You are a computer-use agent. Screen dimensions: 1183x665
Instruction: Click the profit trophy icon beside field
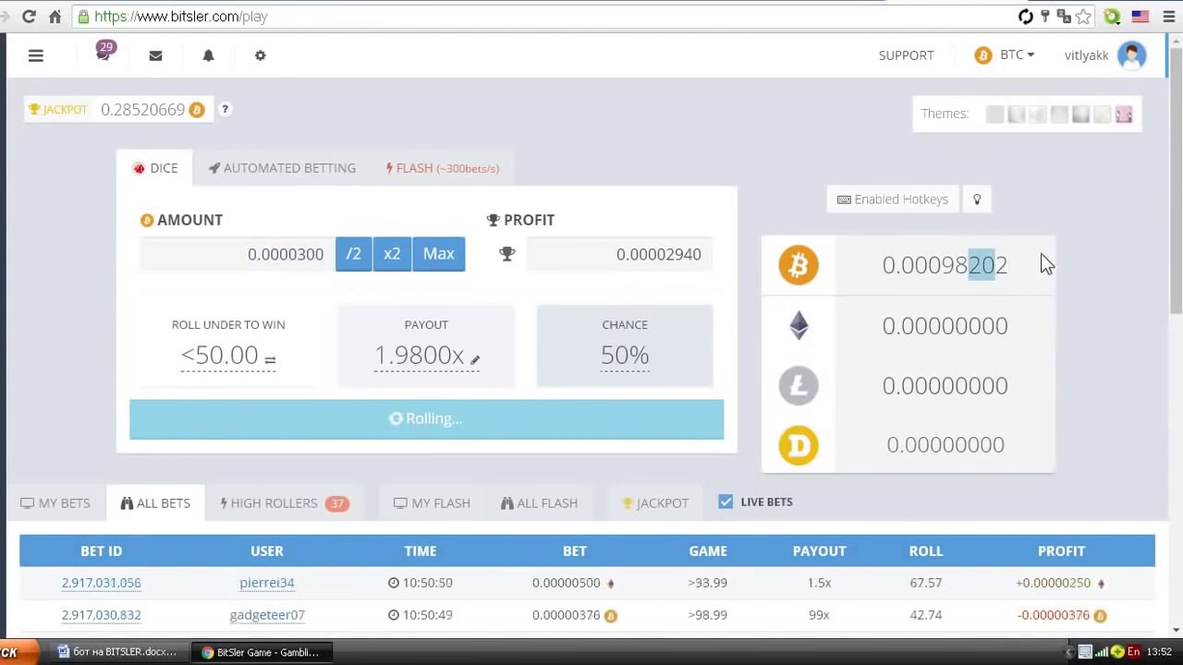coord(506,254)
